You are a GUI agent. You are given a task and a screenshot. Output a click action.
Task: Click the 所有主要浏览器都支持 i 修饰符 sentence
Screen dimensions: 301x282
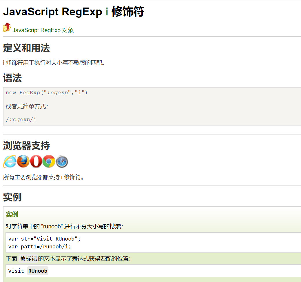click(x=44, y=177)
